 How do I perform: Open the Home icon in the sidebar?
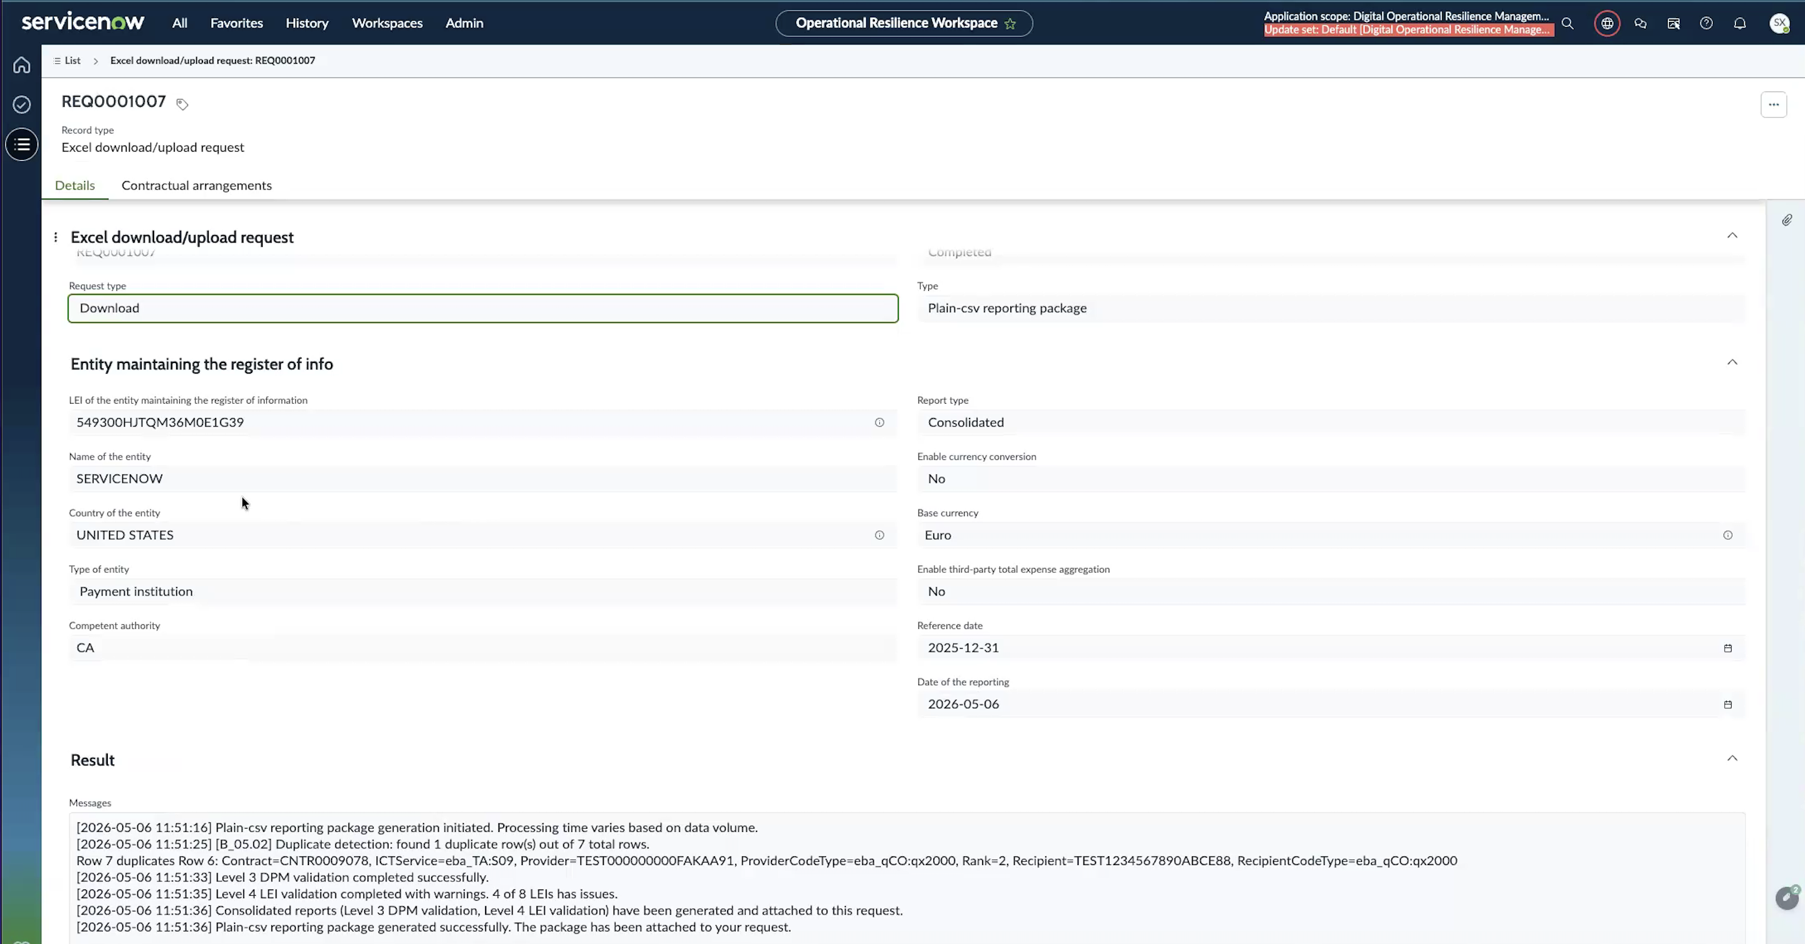point(22,65)
